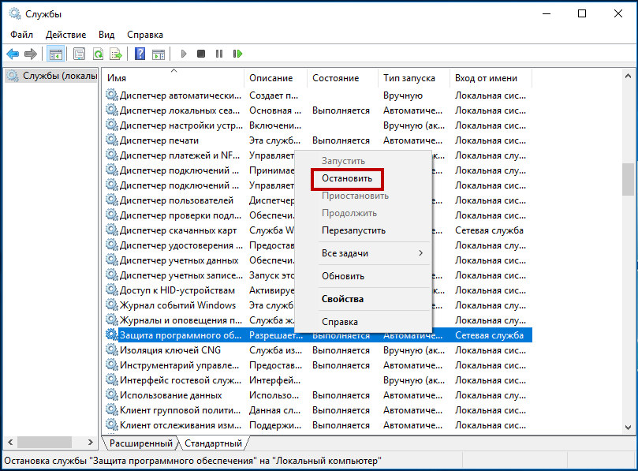Choose Остановить in the context menu
Screen dimensions: 638x471
[x=347, y=178]
